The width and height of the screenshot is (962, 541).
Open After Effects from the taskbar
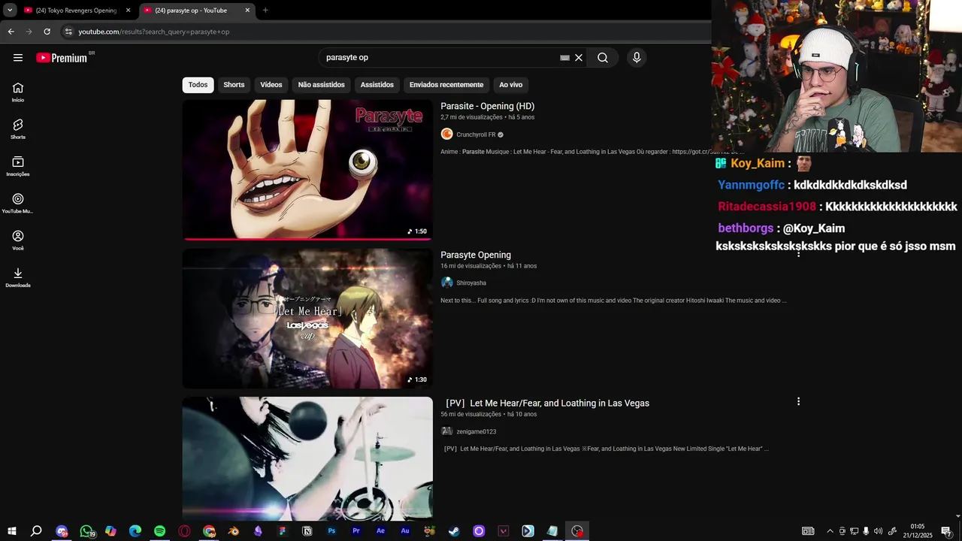pyautogui.click(x=380, y=531)
